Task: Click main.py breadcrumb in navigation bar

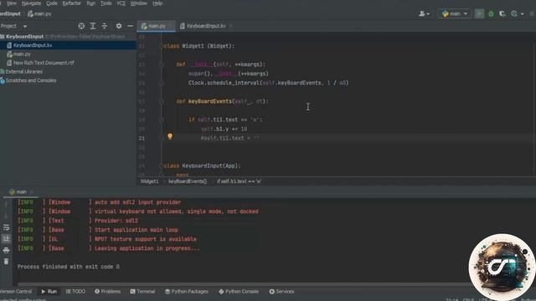Action: pyautogui.click(x=39, y=13)
